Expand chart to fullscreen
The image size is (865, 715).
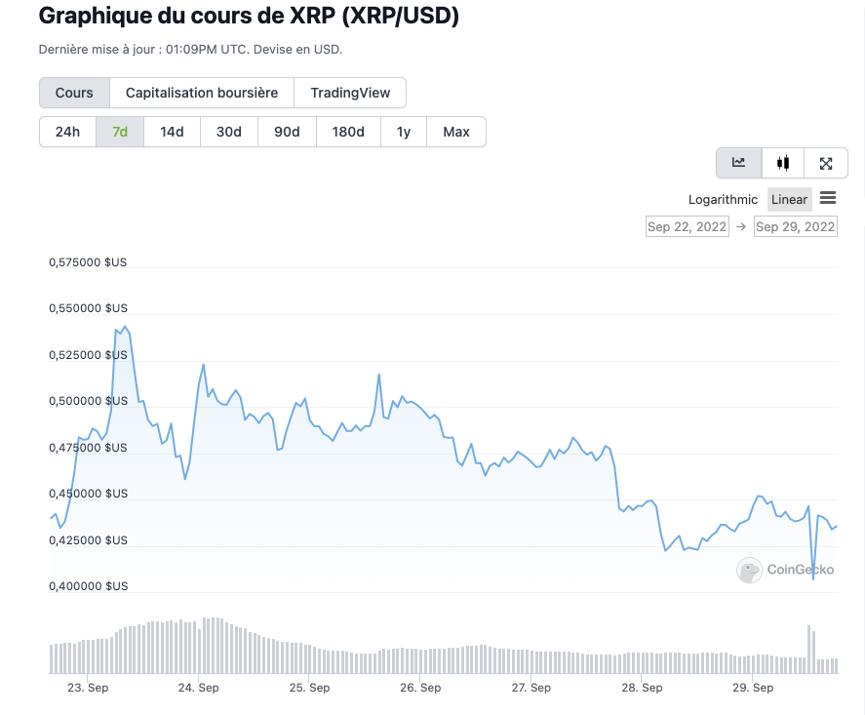[826, 163]
